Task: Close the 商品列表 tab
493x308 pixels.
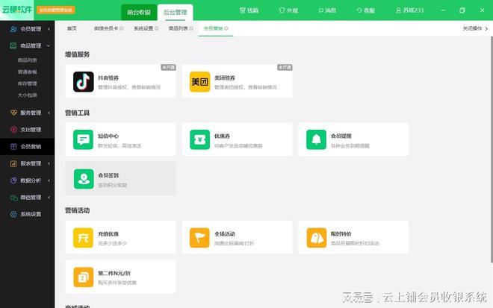Action: click(x=191, y=28)
